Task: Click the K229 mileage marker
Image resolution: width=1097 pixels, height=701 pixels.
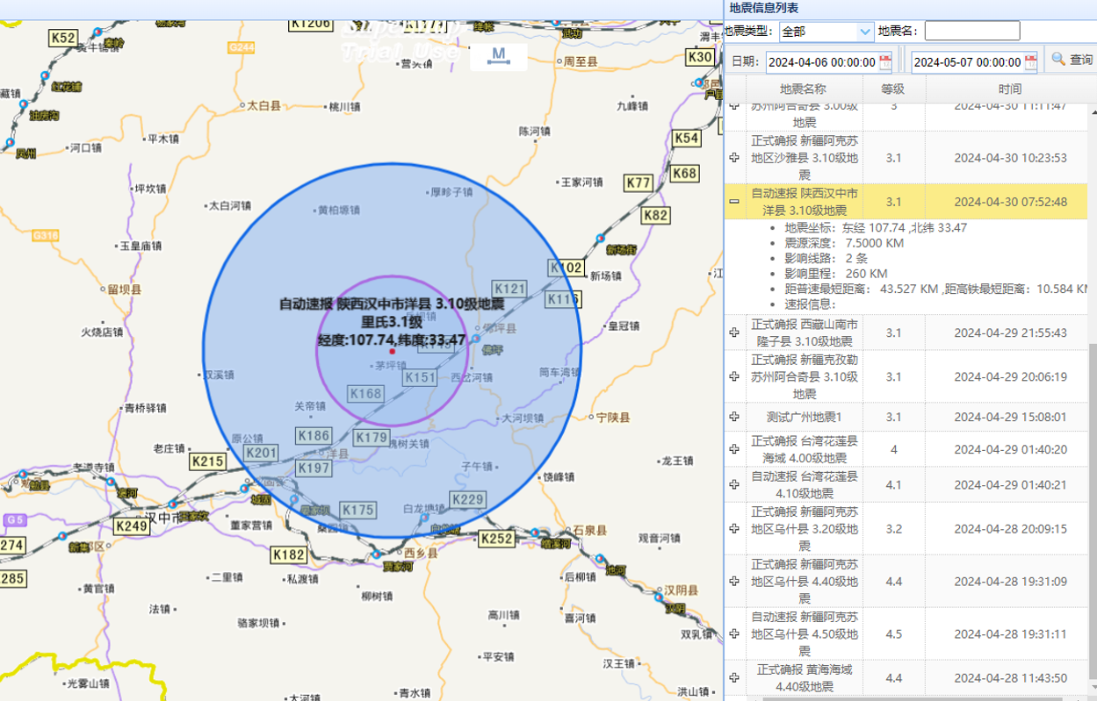Action: pyautogui.click(x=467, y=499)
